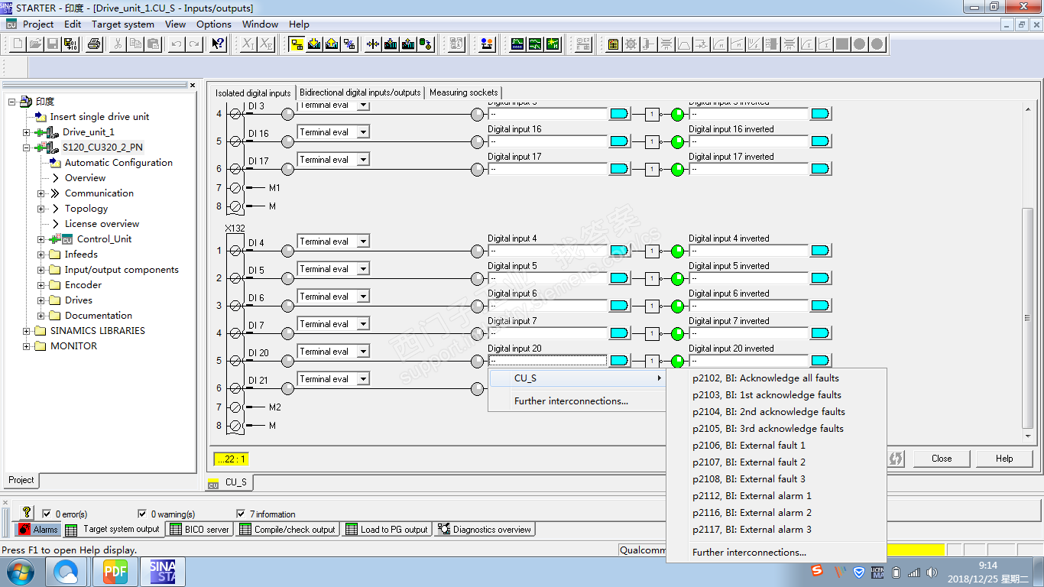
Task: Click the green inverter indicator for Digital input 16
Action: [x=677, y=142]
